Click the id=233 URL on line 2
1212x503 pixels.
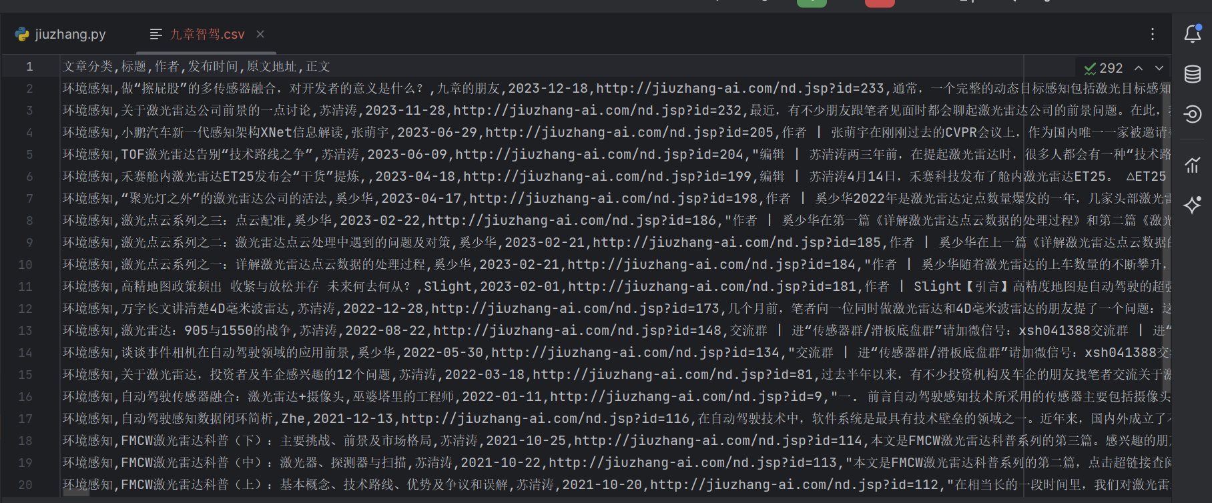point(739,89)
